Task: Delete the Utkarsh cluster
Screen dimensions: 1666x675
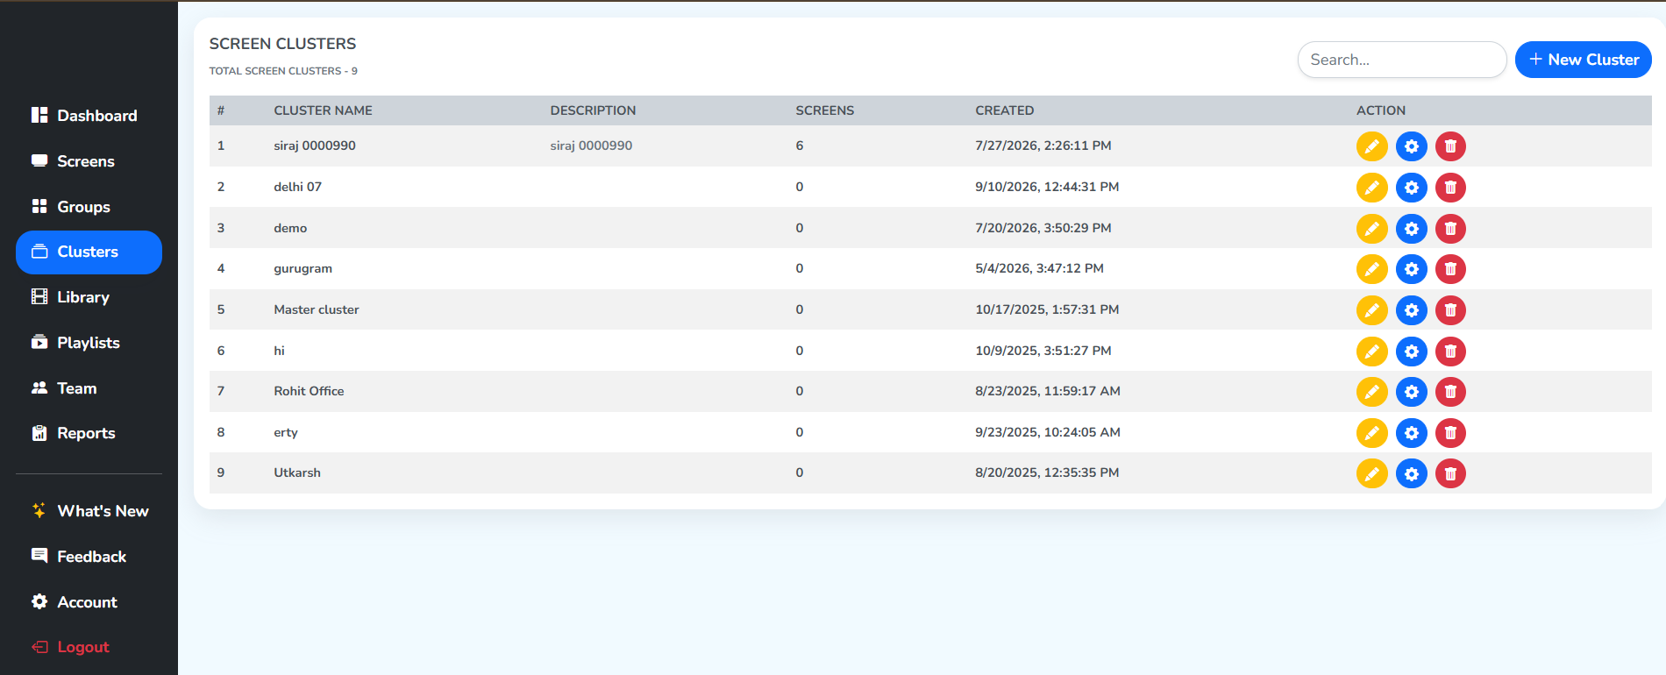Action: pos(1450,473)
